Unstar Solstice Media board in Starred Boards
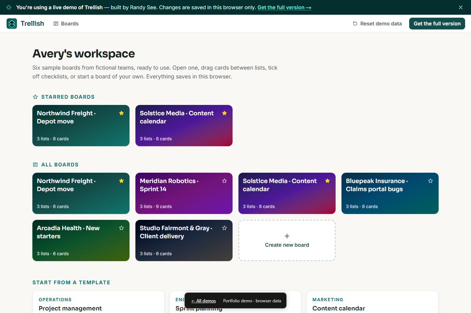The image size is (471, 313). click(224, 113)
